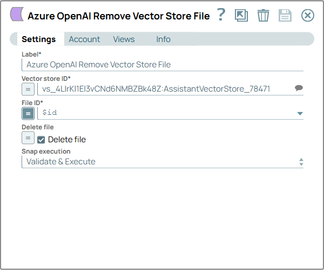Uncheck the Delete file checkbox
Screen dimensions: 324x270
(41, 140)
